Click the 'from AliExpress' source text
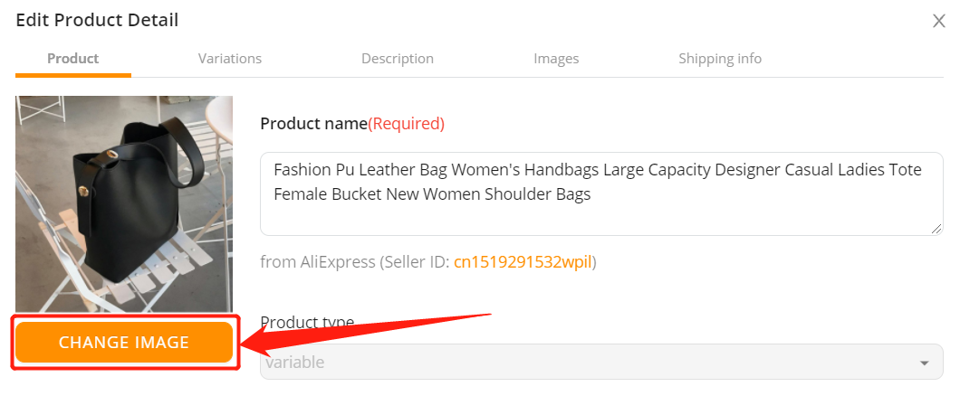960x396 pixels. [317, 262]
